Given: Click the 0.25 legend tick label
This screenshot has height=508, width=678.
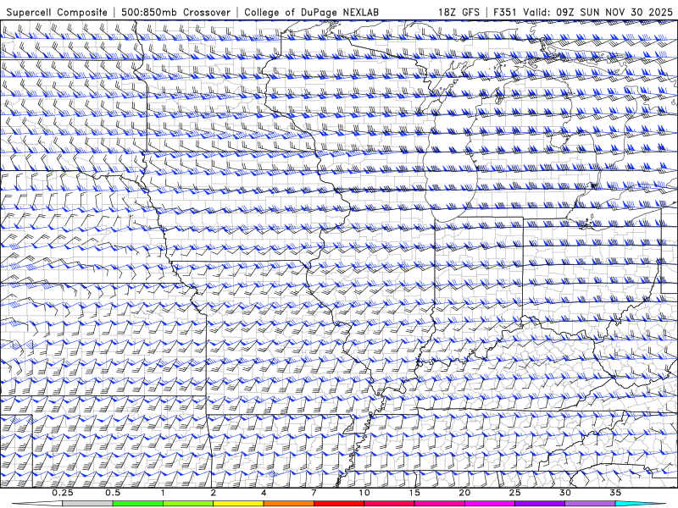Looking at the screenshot, I should click(x=63, y=493).
